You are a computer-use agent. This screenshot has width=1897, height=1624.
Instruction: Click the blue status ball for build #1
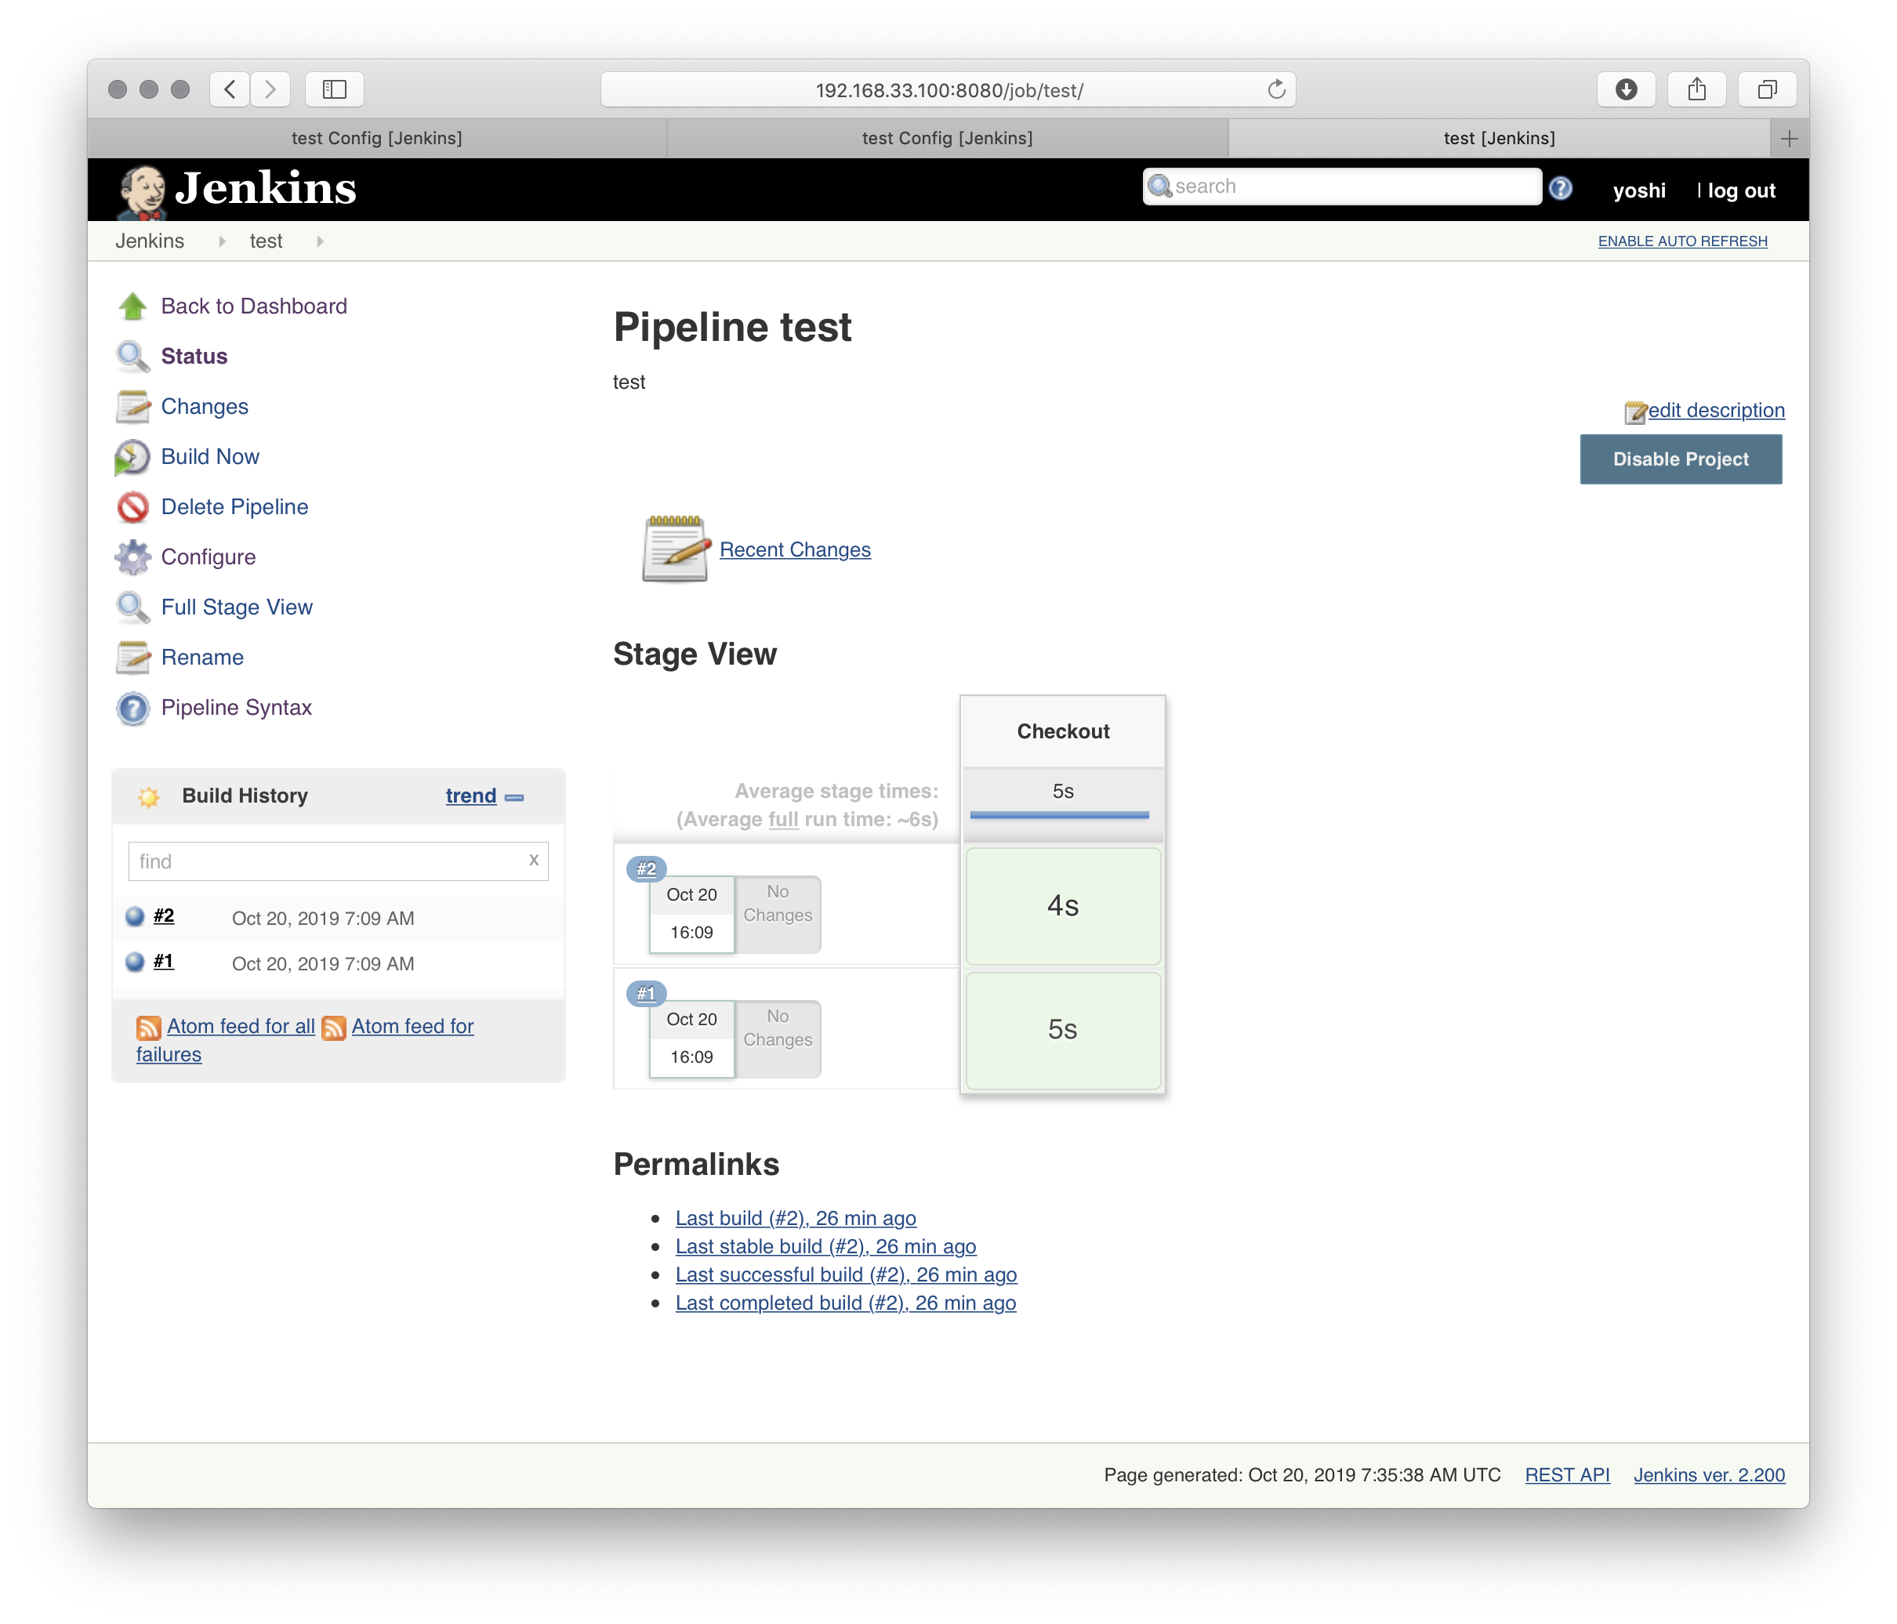pos(135,962)
